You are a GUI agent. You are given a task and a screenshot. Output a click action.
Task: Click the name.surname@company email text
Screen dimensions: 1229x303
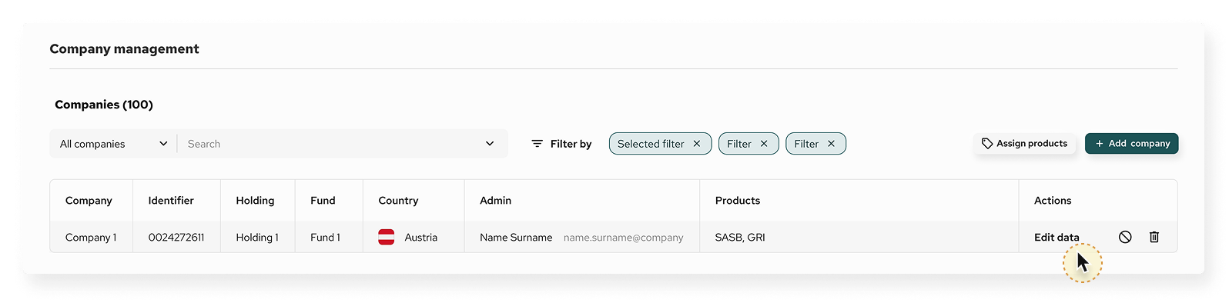[x=624, y=238]
